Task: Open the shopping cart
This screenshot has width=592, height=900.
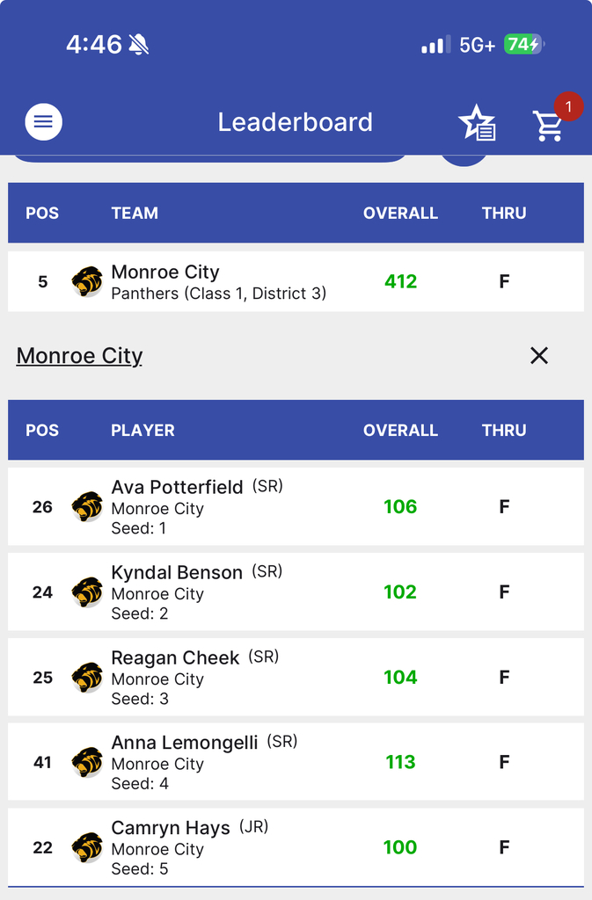Action: pyautogui.click(x=548, y=126)
